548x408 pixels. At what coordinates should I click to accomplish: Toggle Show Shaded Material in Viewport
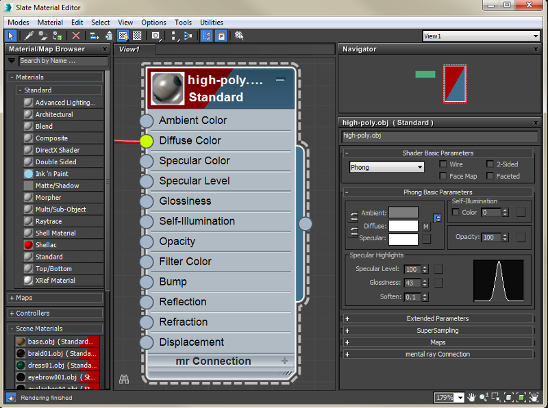123,36
